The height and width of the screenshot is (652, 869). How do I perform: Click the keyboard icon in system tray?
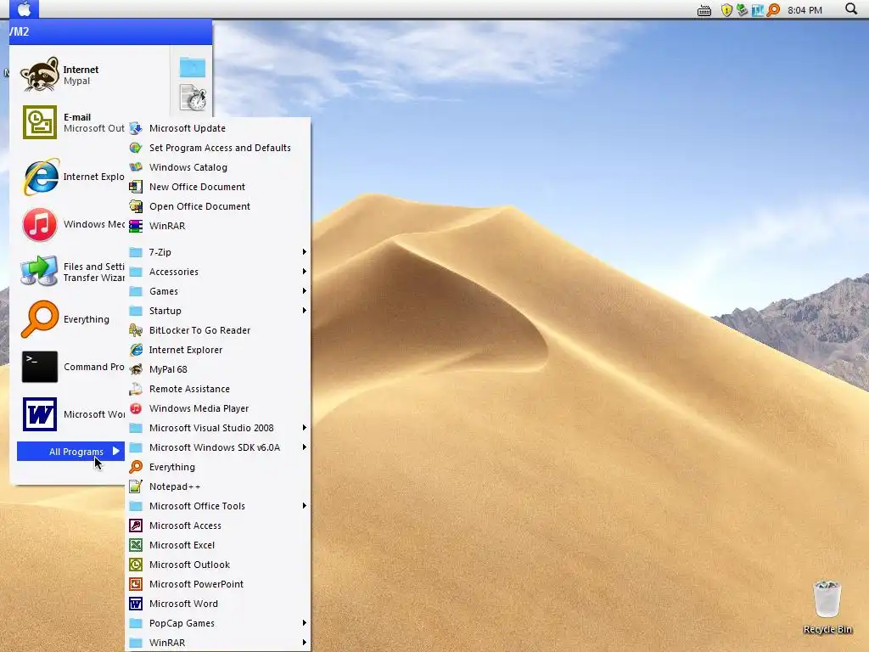click(x=704, y=10)
